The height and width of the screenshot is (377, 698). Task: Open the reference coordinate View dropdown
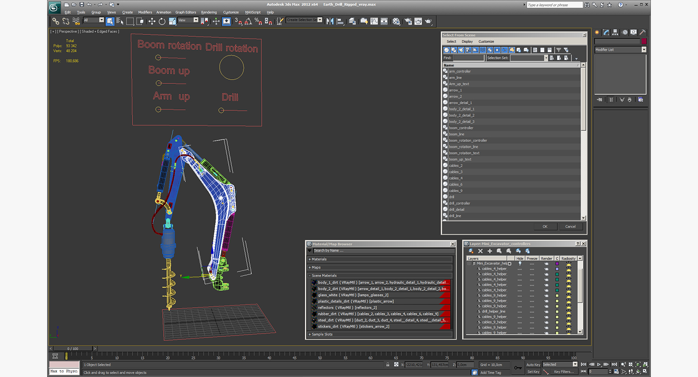pos(188,20)
